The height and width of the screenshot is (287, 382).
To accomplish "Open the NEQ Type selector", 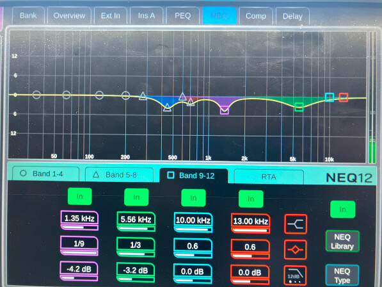I will tap(342, 275).
